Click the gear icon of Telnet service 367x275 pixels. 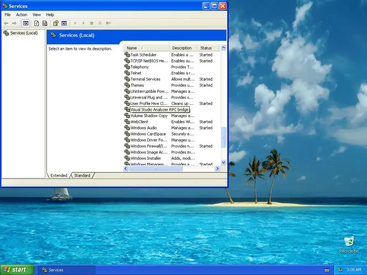pos(127,73)
